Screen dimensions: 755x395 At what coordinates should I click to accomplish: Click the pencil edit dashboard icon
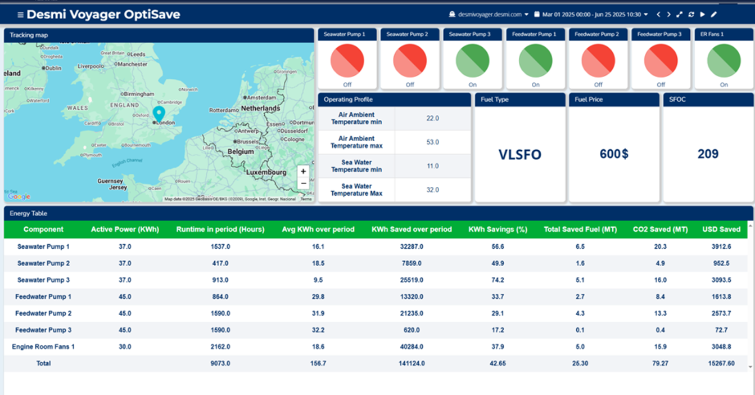[x=714, y=15]
